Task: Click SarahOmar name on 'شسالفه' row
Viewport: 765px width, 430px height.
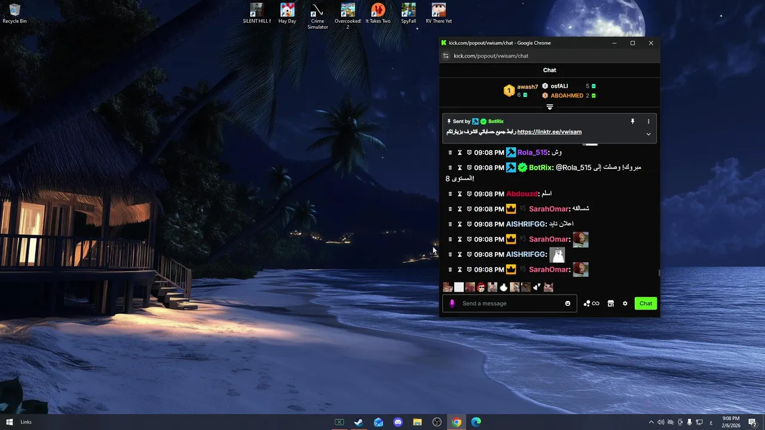Action: [549, 209]
